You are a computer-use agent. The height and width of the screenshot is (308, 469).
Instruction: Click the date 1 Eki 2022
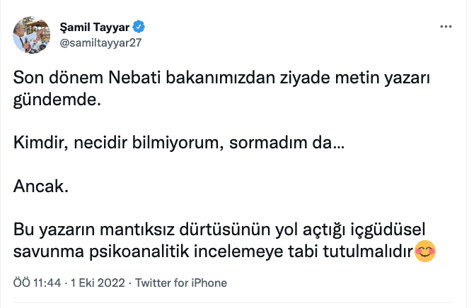tap(98, 283)
